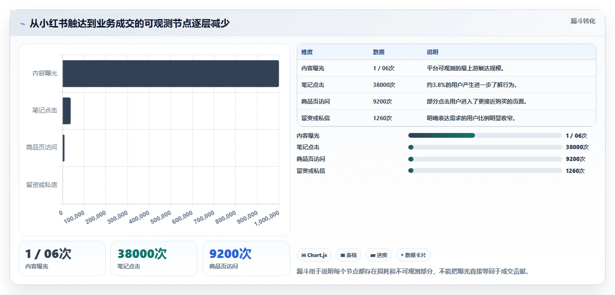The height and width of the screenshot is (295, 615).
Task: Click the 38000次 value beside progress bar
Action: (x=577, y=147)
